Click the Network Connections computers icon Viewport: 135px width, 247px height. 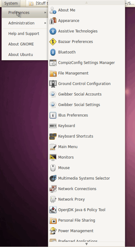53,189
